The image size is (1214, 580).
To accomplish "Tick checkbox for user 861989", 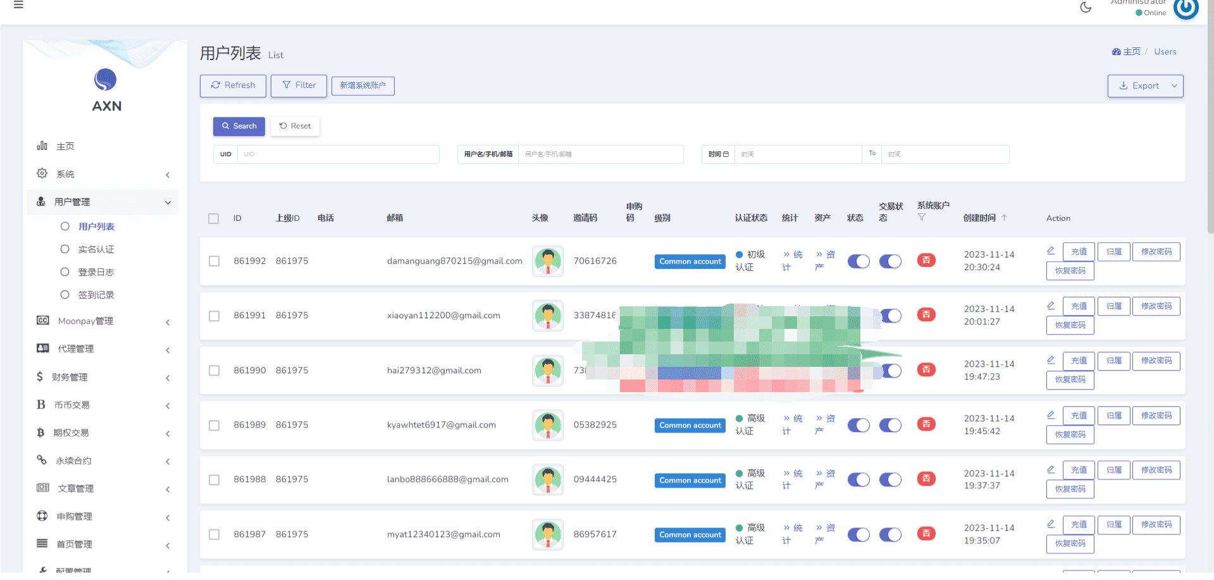I will tap(214, 425).
